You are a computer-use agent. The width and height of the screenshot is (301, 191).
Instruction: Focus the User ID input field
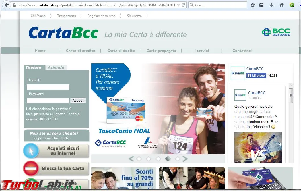[48, 87]
